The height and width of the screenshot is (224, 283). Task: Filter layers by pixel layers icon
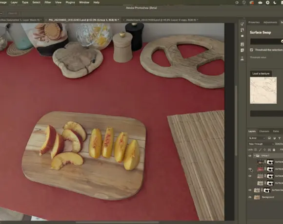(x=269, y=138)
